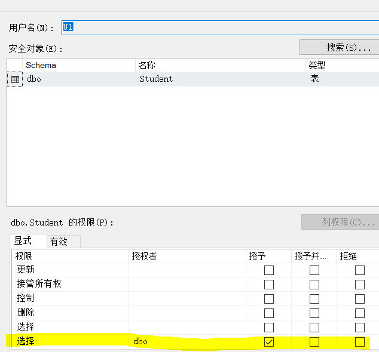Select the 接管所有权 permission row label
Screen dimensions: 379x352
(x=39, y=284)
